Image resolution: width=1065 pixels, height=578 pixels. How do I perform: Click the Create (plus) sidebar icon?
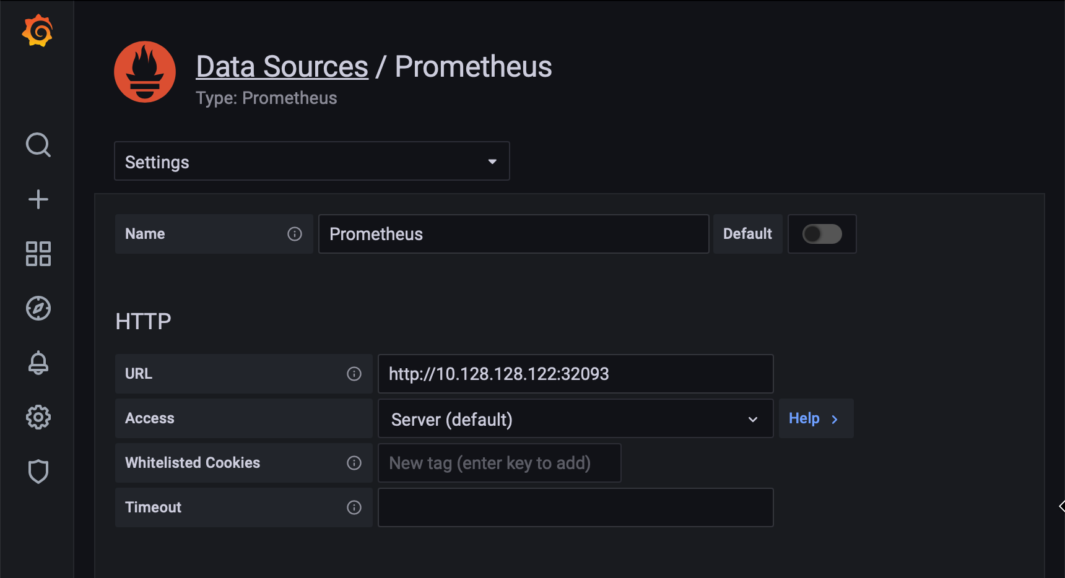pyautogui.click(x=38, y=199)
